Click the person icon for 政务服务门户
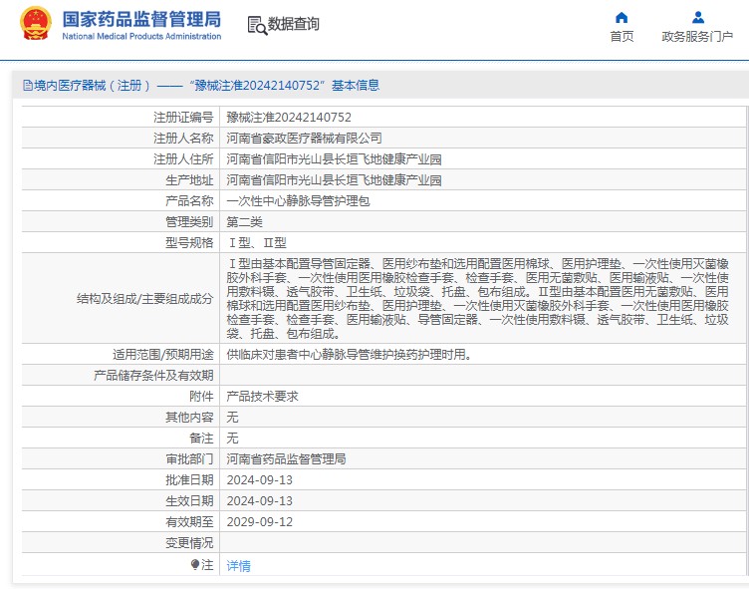 point(697,17)
